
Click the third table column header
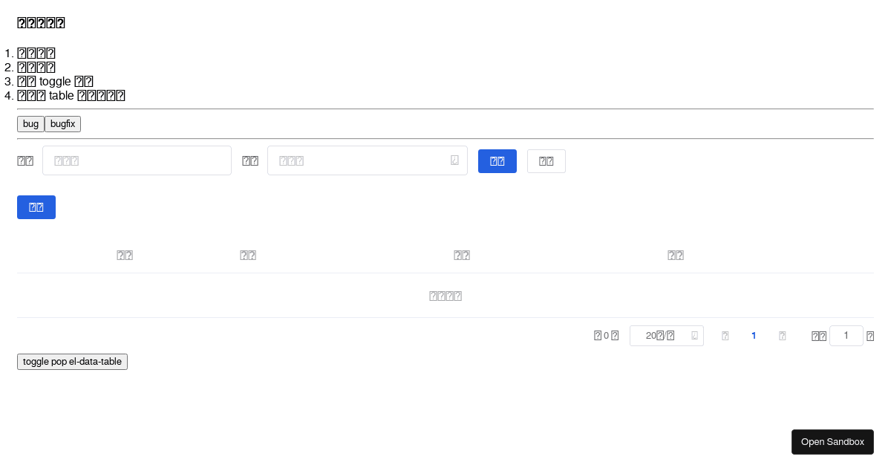(x=462, y=256)
